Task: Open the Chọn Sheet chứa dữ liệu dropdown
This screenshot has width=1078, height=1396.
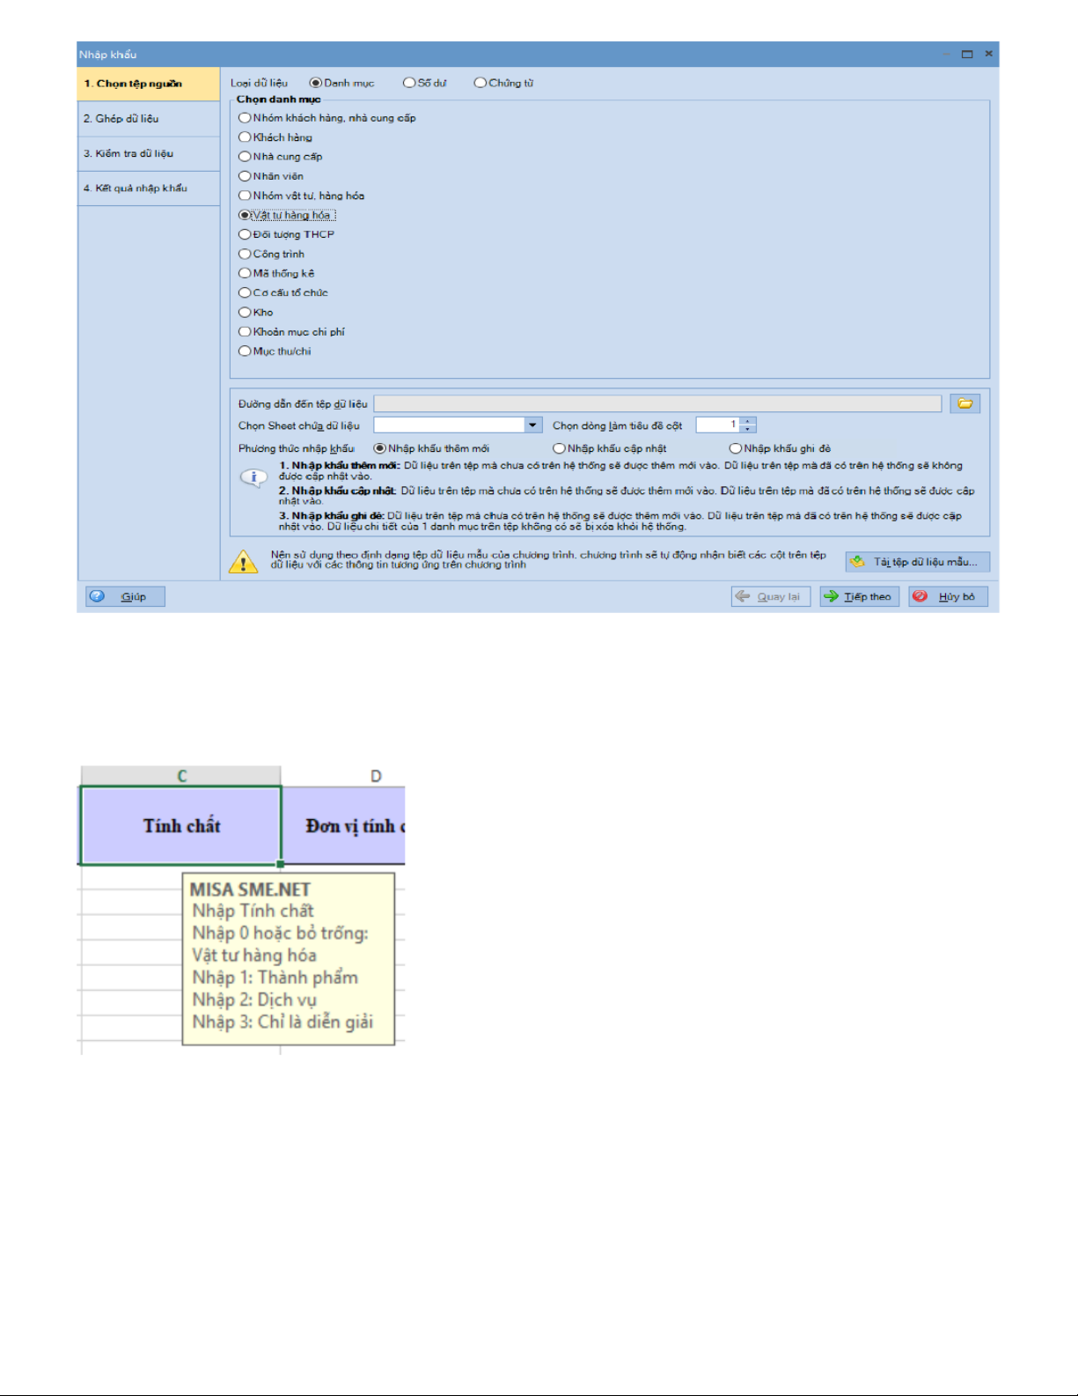Action: pos(532,425)
